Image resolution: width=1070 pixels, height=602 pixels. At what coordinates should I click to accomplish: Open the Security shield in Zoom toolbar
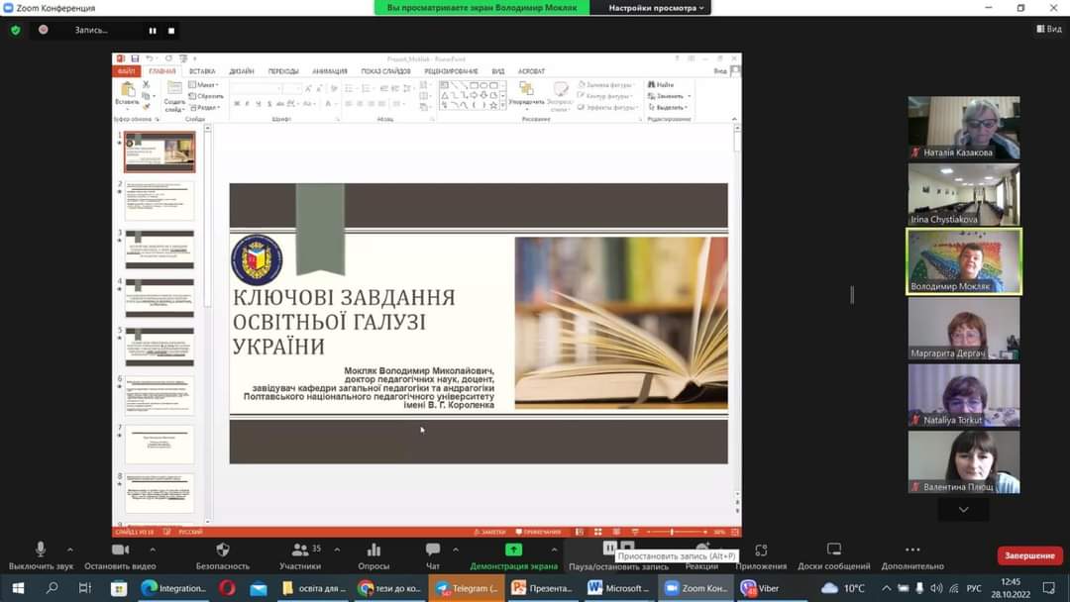pyautogui.click(x=223, y=551)
